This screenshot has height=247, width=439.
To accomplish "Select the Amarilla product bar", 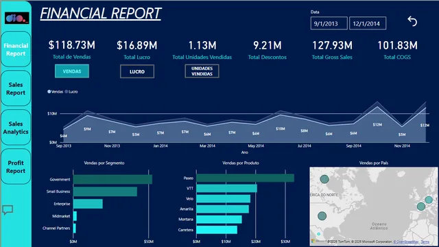I will pyautogui.click(x=222, y=209).
